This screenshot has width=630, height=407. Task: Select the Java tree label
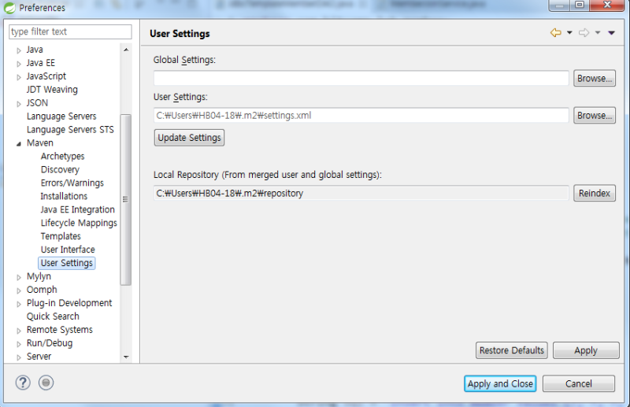pyautogui.click(x=35, y=50)
